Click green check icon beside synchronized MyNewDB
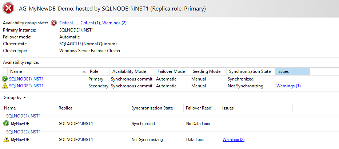Viewport: 339px width, 149px height. coord(6,124)
